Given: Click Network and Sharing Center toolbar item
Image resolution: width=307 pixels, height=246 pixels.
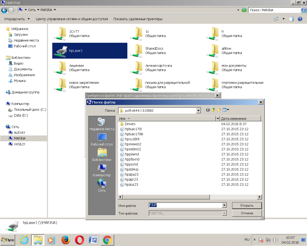Looking at the screenshot, I should click(x=72, y=19).
